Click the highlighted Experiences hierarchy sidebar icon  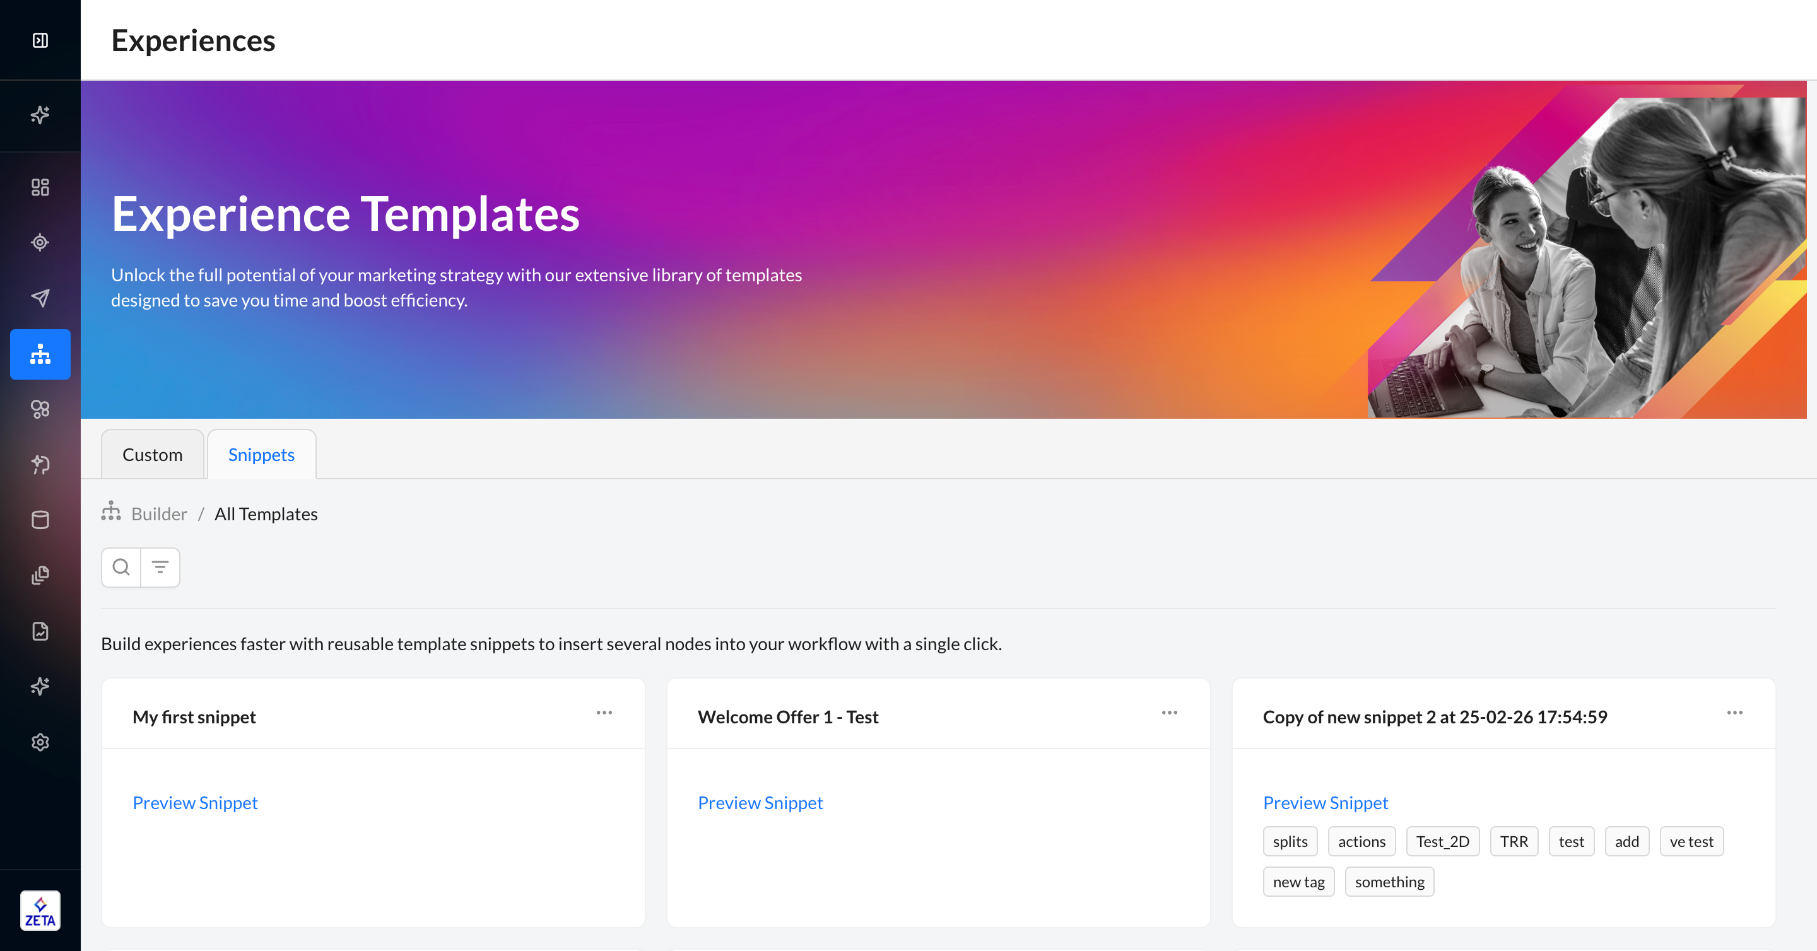(x=40, y=354)
